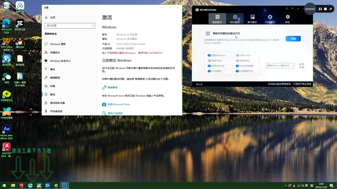Open the 智能激活 tab in HEU KMS Activator

(x=217, y=19)
